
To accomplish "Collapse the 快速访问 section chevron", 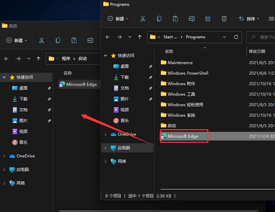I will tap(105, 56).
